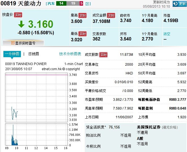Click the red 5 falling stocks box
Viewport: 187px width, 152px height.
coord(81,4)
